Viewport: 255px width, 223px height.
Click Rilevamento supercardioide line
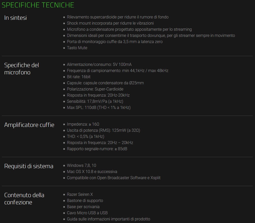click(x=118, y=17)
